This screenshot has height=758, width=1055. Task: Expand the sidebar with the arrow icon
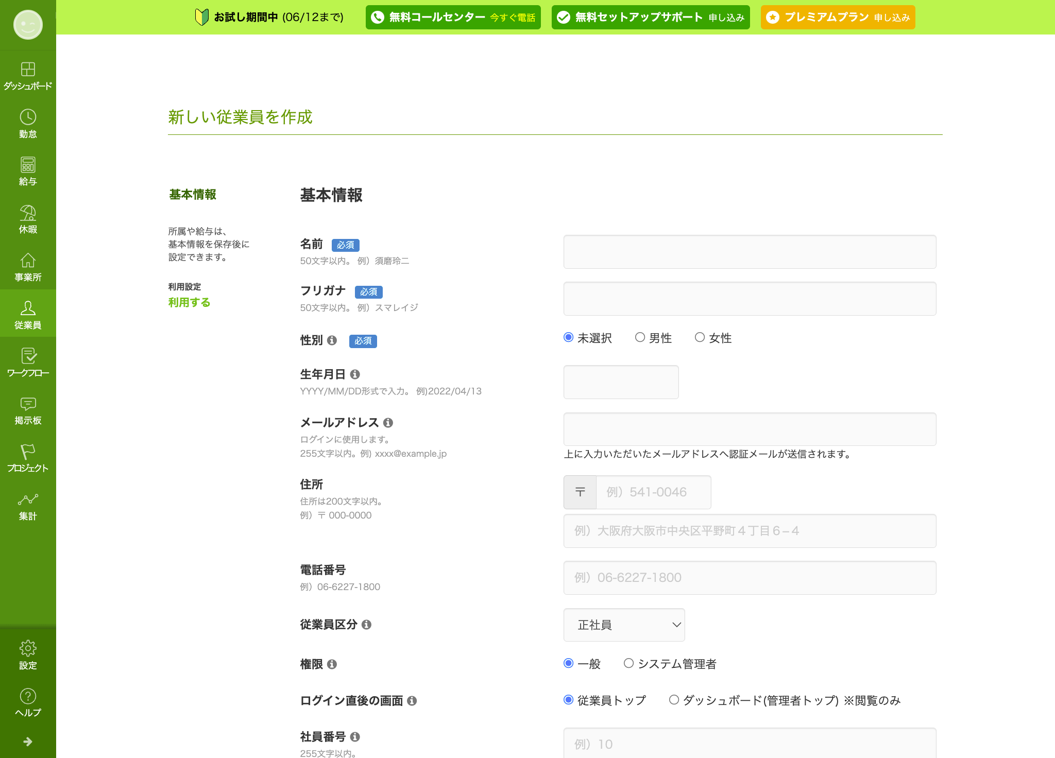pyautogui.click(x=28, y=742)
